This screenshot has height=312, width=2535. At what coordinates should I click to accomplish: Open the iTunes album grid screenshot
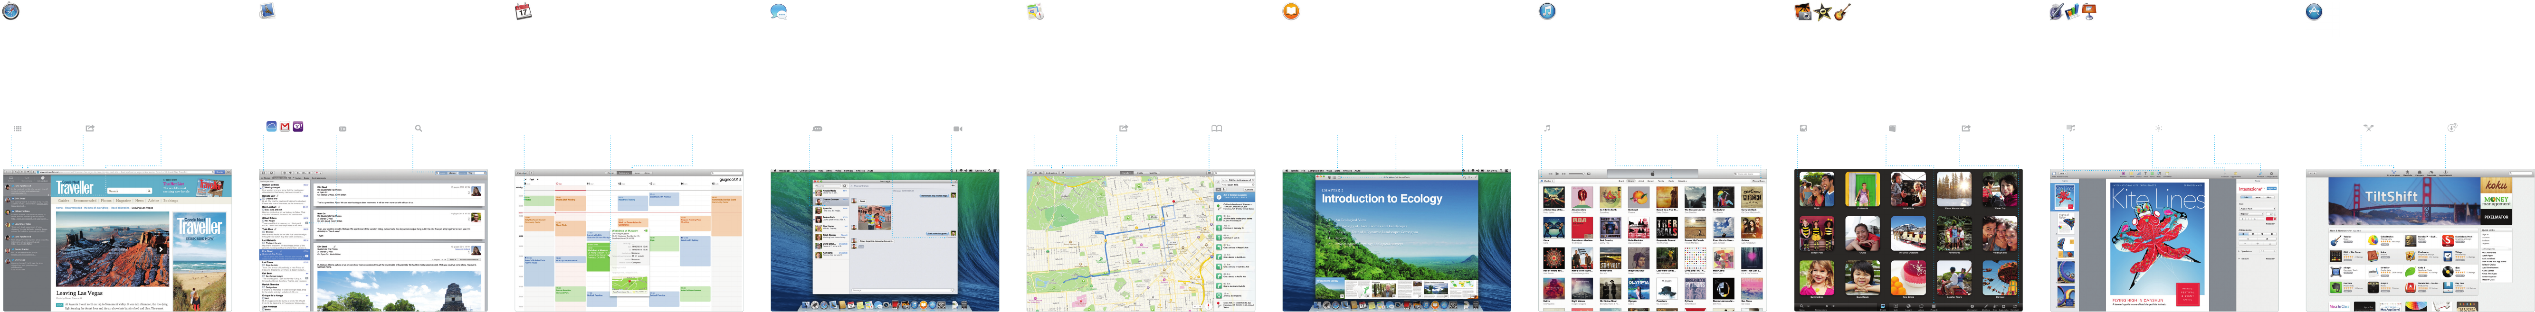point(1652,240)
